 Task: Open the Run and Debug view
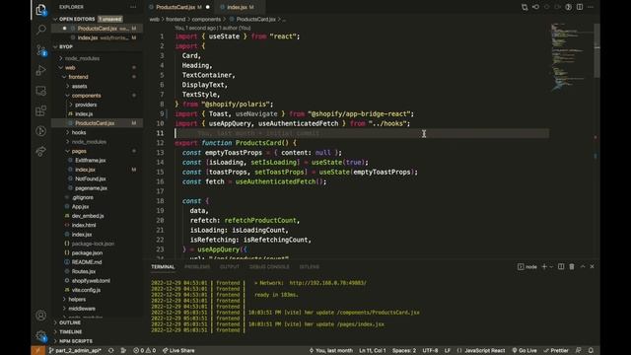pos(40,70)
